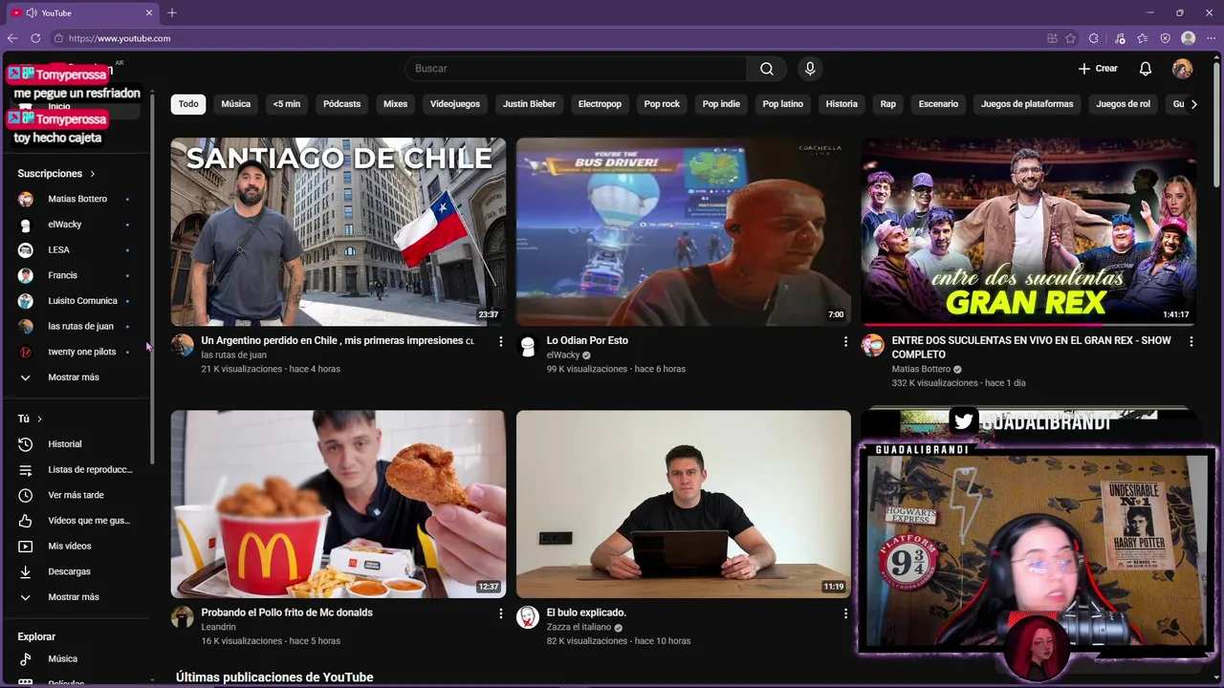
Task: Add page to favorites star icon
Action: [x=1070, y=38]
